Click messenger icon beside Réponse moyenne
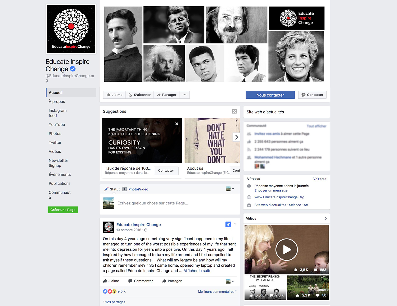This screenshot has height=306, width=397. click(249, 186)
